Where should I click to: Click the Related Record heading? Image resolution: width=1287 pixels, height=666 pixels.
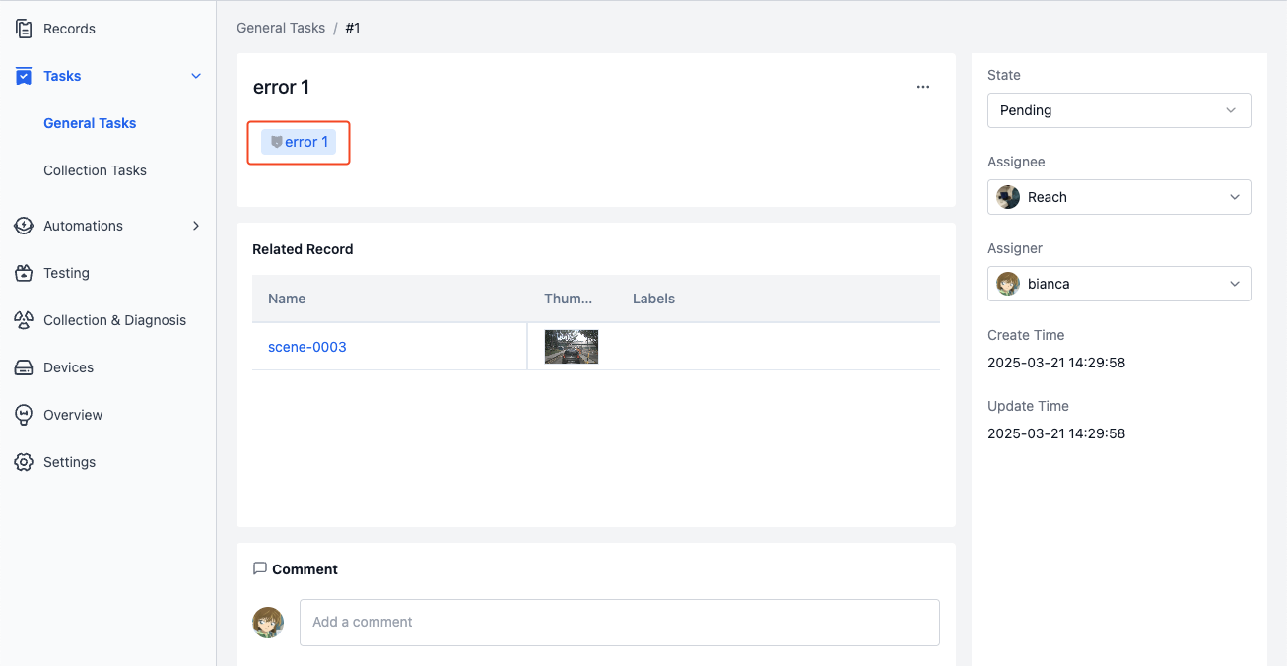303,249
